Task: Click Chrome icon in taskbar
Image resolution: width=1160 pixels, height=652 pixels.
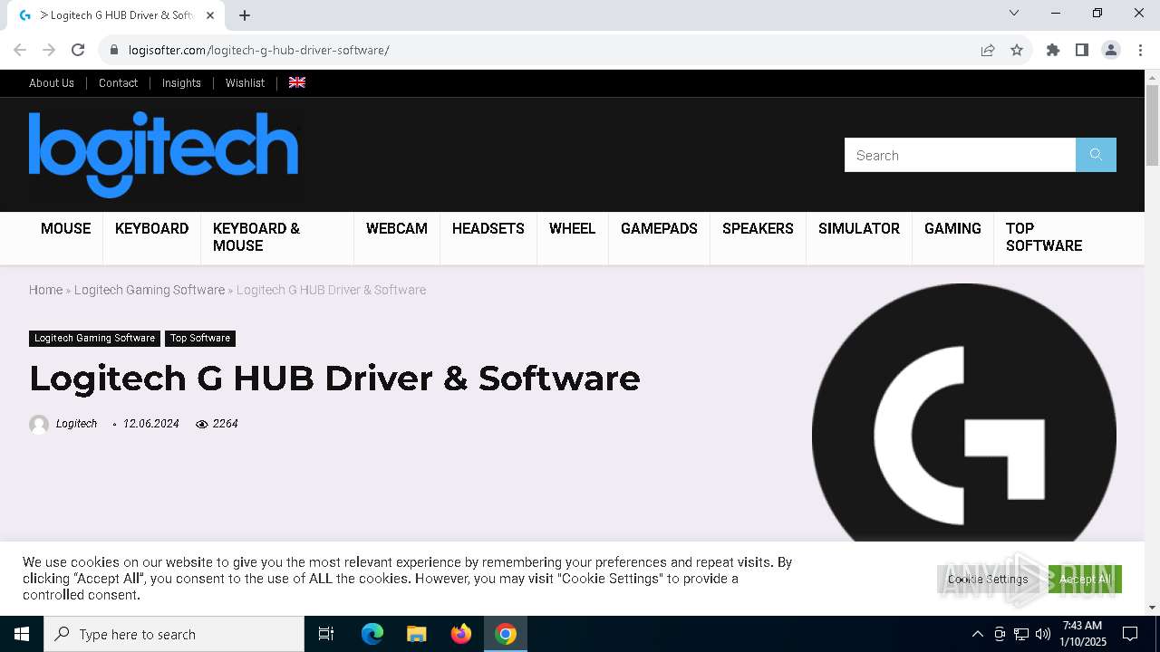Action: point(506,634)
